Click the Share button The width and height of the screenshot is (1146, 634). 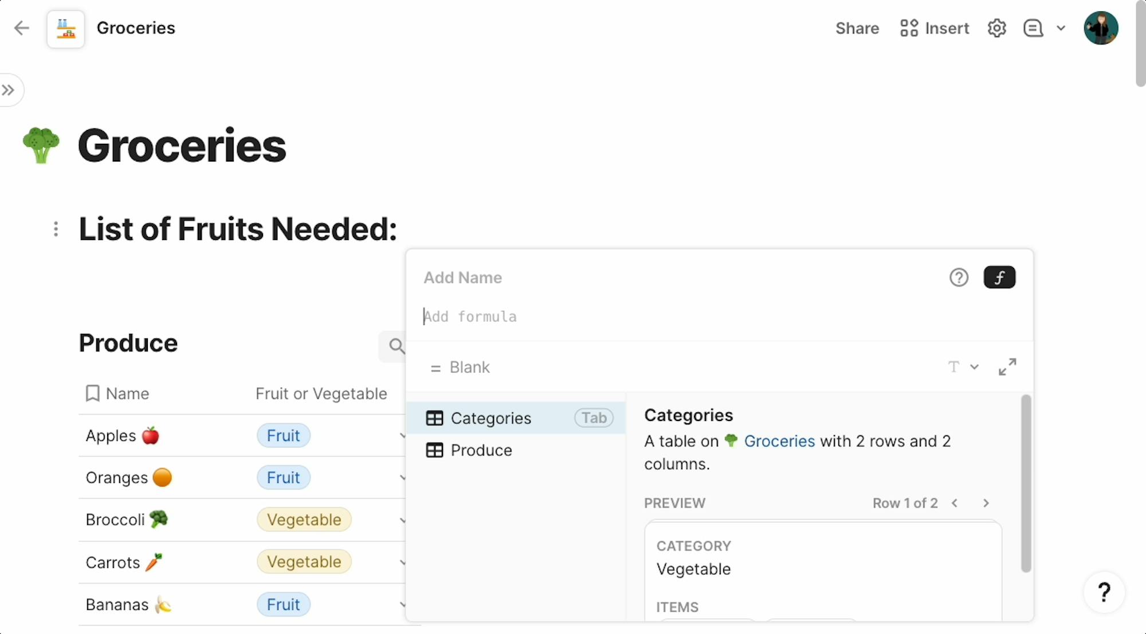(x=857, y=28)
